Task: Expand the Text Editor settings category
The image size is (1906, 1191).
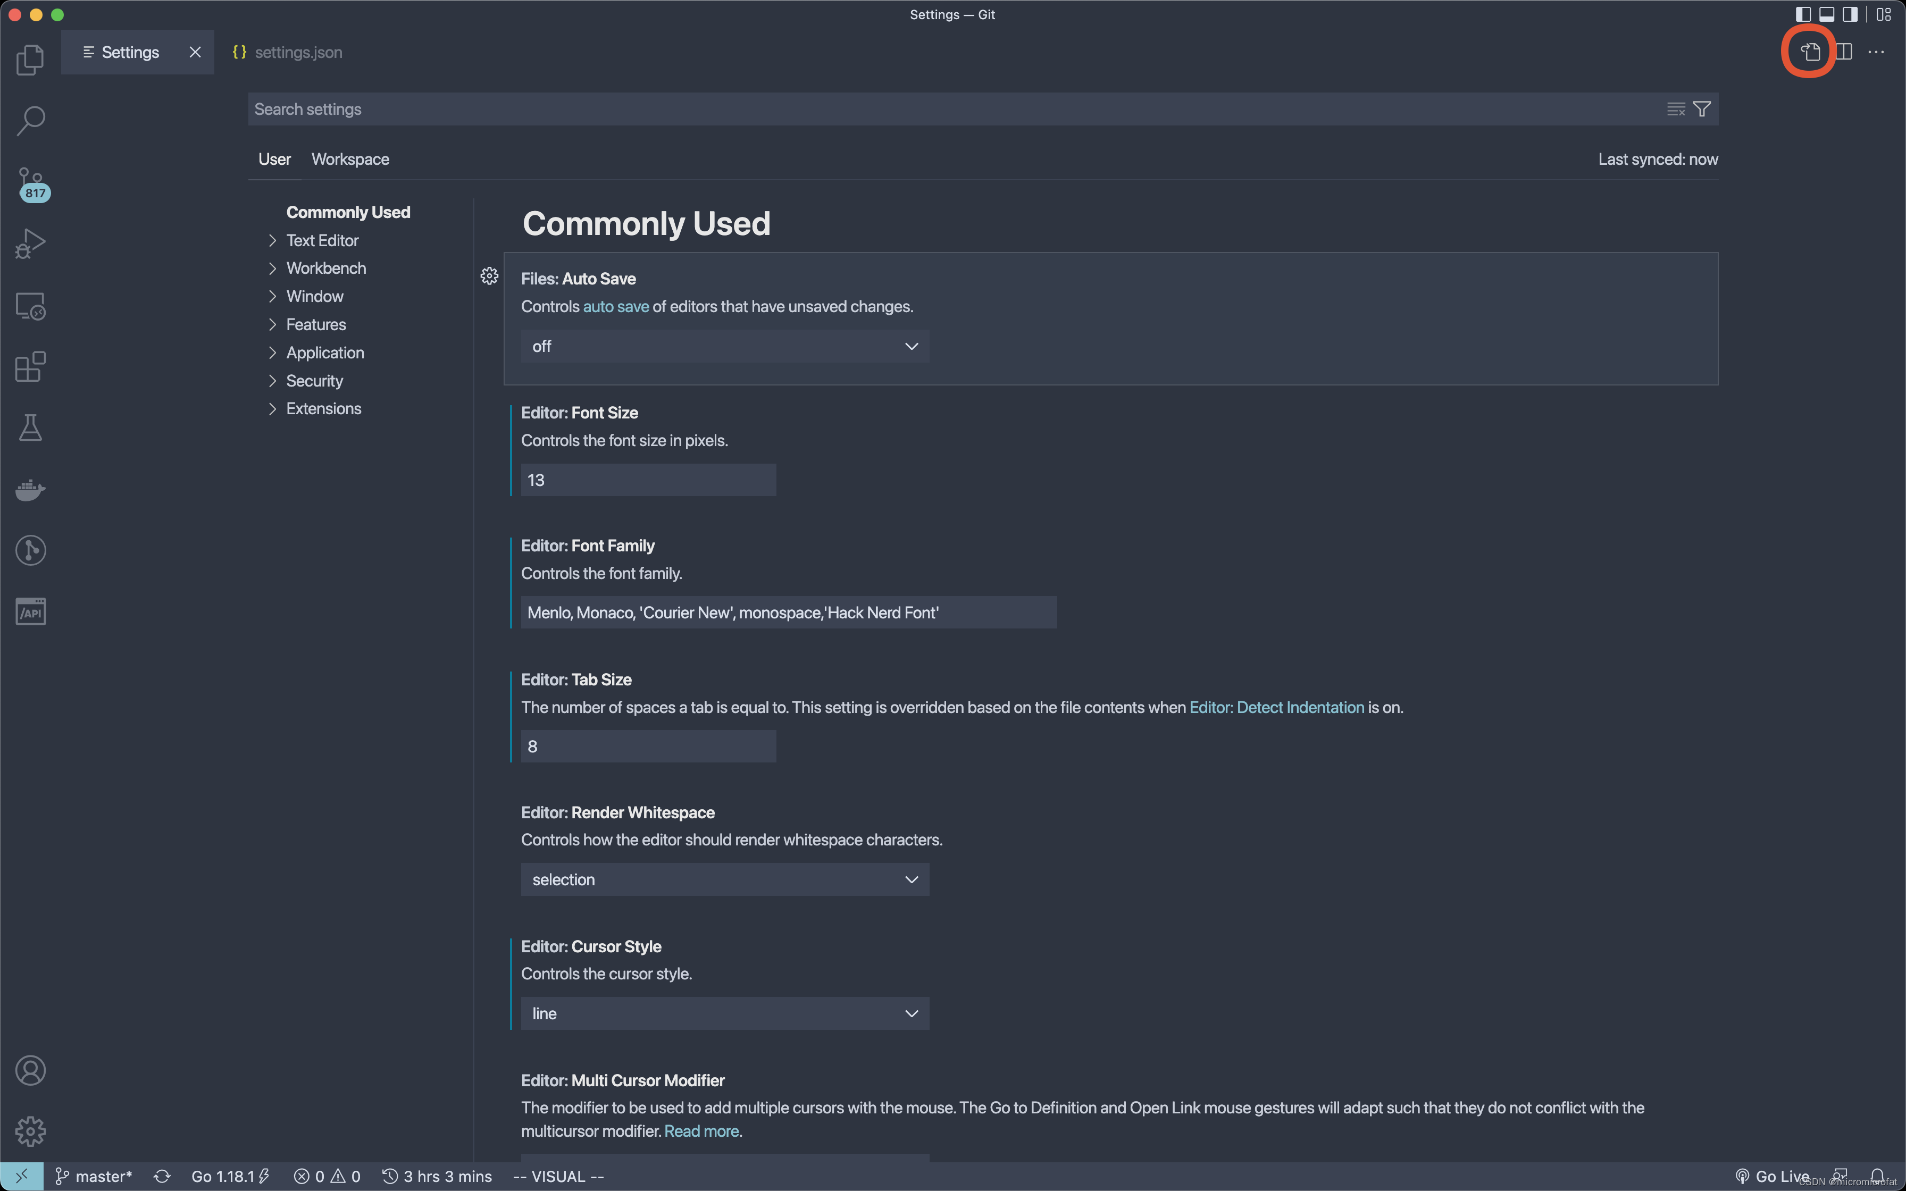Action: pos(321,240)
